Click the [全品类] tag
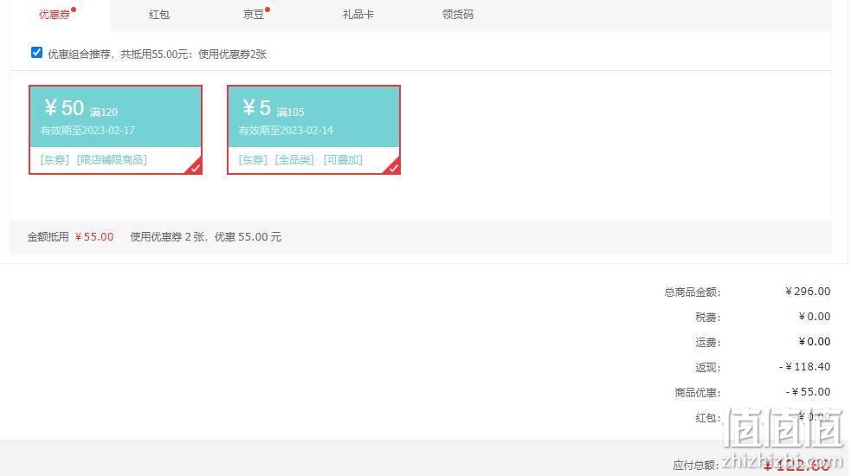 click(294, 159)
